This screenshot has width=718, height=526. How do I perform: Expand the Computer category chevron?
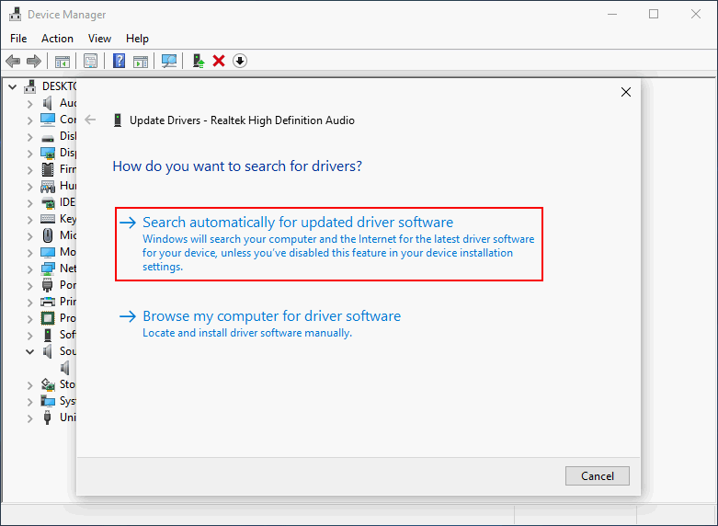coord(29,120)
